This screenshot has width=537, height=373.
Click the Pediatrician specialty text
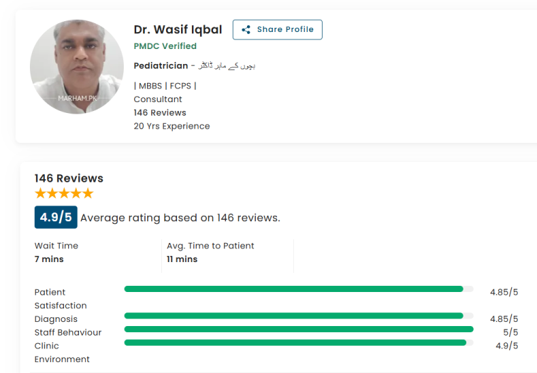point(161,66)
